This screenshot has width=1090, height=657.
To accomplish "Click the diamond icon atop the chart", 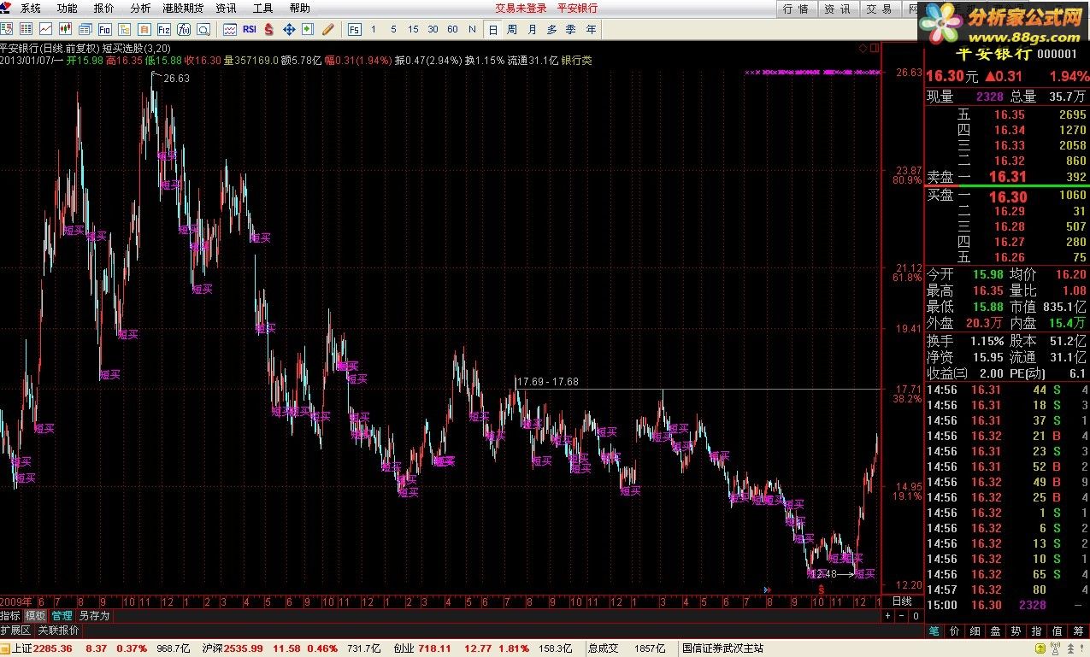I will click(863, 48).
